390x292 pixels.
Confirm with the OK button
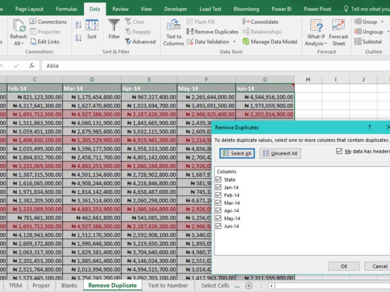click(x=344, y=266)
